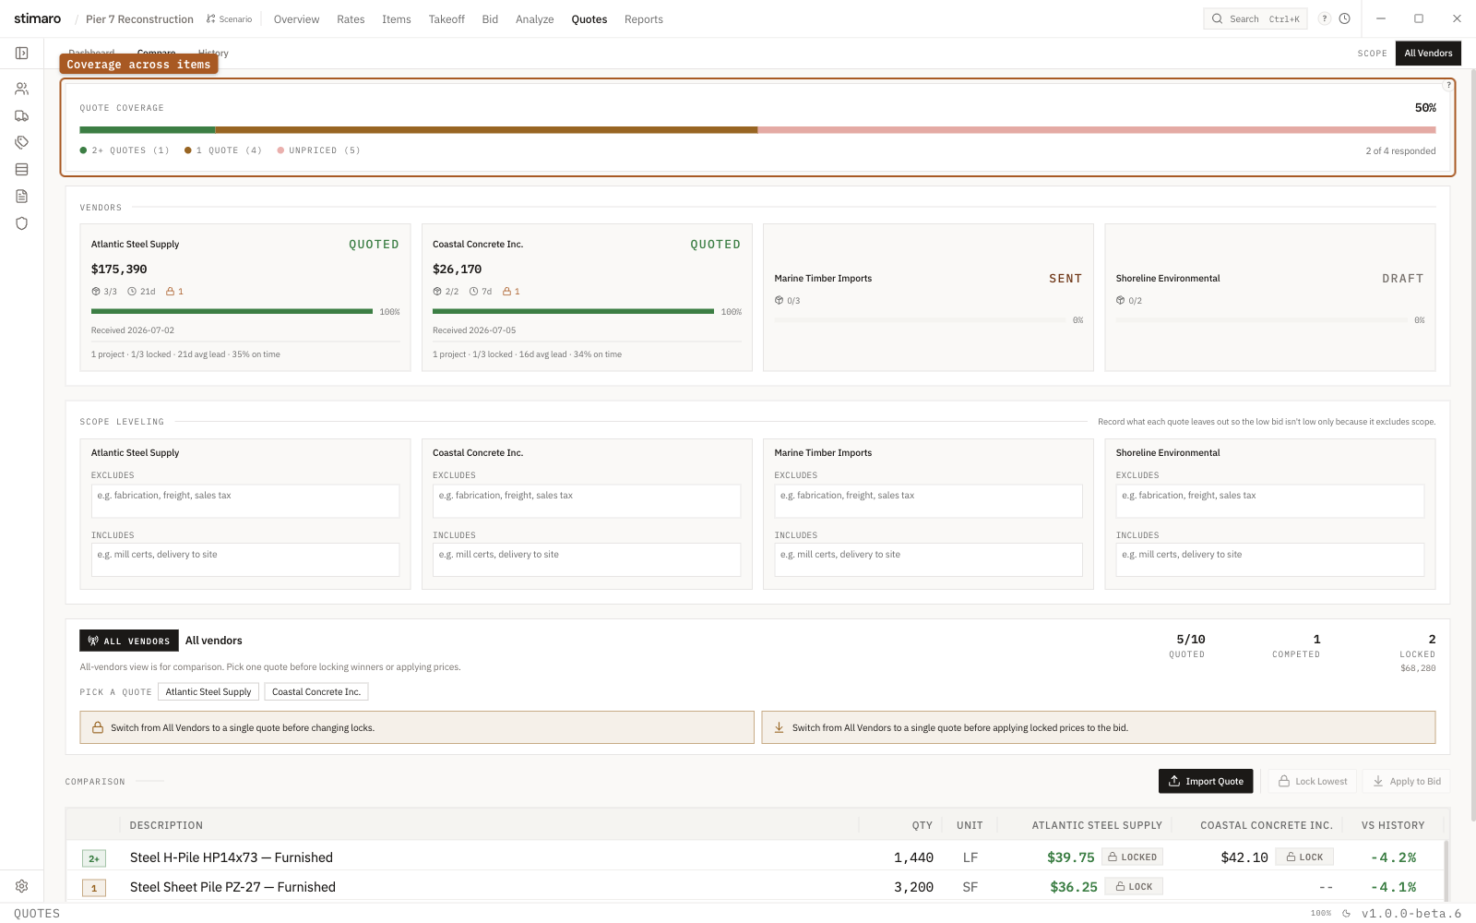Screen dimensions: 1476x923
Task: Click Marine Timber Imports EXCLUDES field
Action: (928, 501)
